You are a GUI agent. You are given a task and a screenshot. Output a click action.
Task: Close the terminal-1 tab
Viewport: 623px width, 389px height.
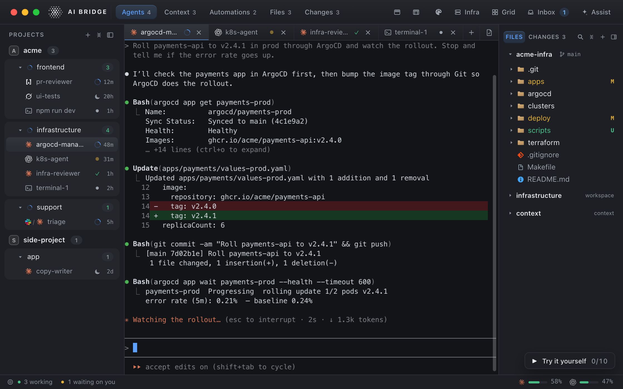(x=453, y=33)
